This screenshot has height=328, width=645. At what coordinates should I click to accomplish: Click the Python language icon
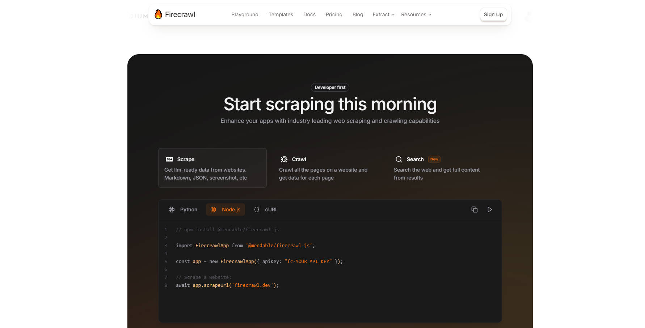click(172, 210)
